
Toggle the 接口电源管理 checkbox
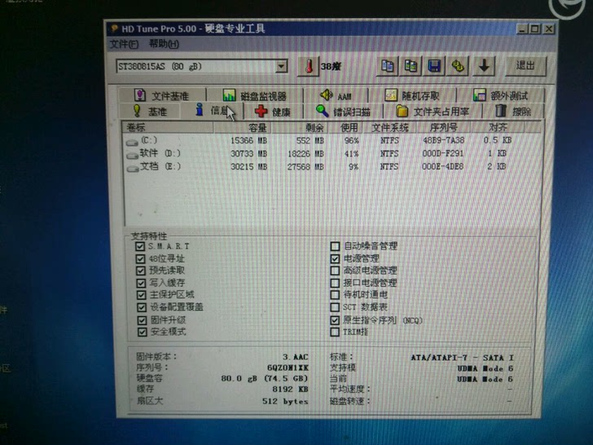pyautogui.click(x=335, y=283)
